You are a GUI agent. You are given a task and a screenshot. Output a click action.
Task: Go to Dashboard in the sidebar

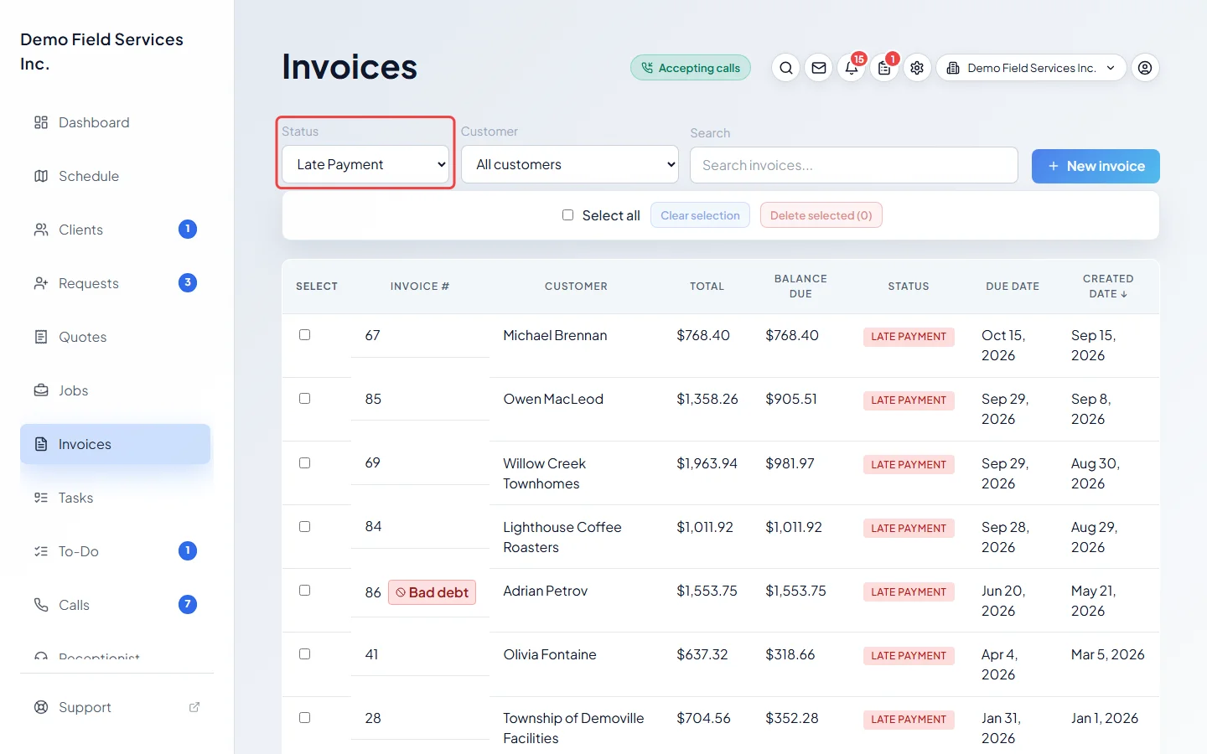pos(116,122)
